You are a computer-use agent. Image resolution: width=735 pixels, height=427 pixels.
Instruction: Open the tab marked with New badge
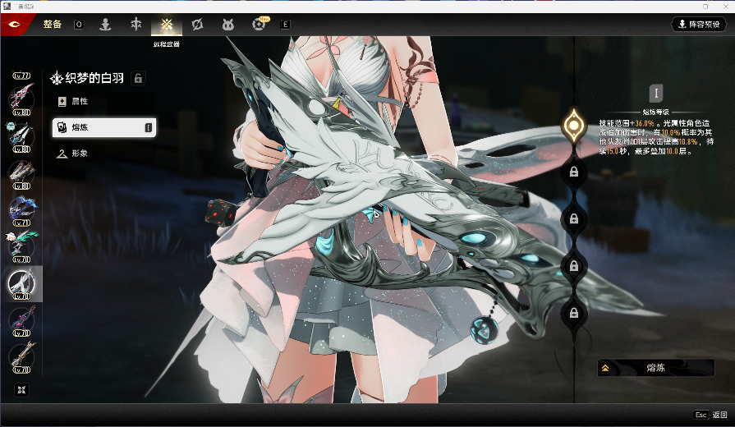[x=259, y=24]
